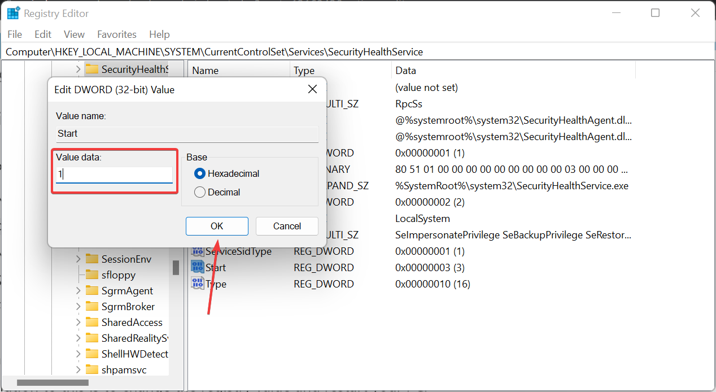Screen dimensions: 716x392
Task: Select the SharedAccess key label
Action: coord(132,322)
